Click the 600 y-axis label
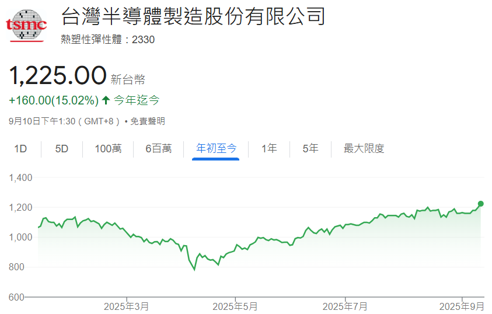Viewport: 492px width, 314px height. click(x=16, y=296)
